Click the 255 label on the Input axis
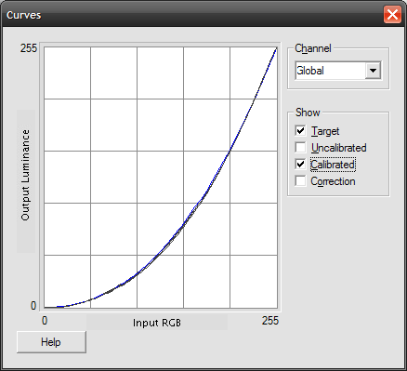Image resolution: width=407 pixels, height=371 pixels. click(270, 321)
